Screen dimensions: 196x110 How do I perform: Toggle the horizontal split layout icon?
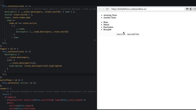[x=187, y=9]
